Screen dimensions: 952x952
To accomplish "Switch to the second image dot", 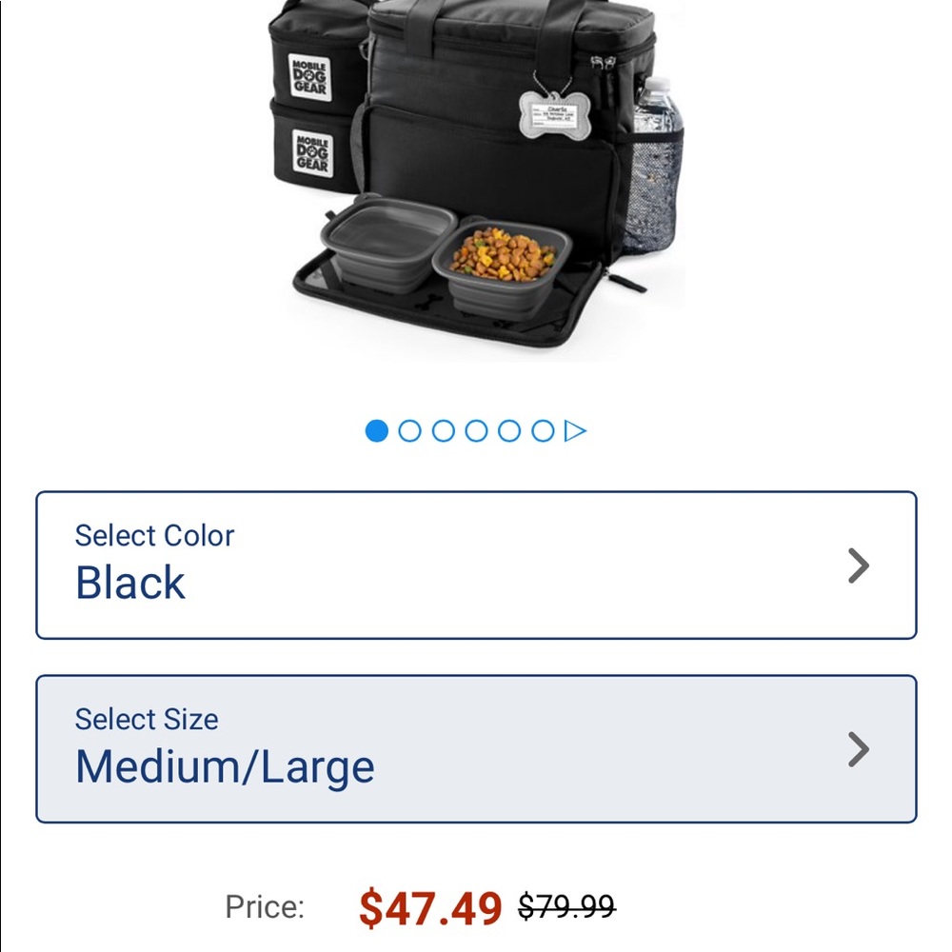I will click(409, 431).
